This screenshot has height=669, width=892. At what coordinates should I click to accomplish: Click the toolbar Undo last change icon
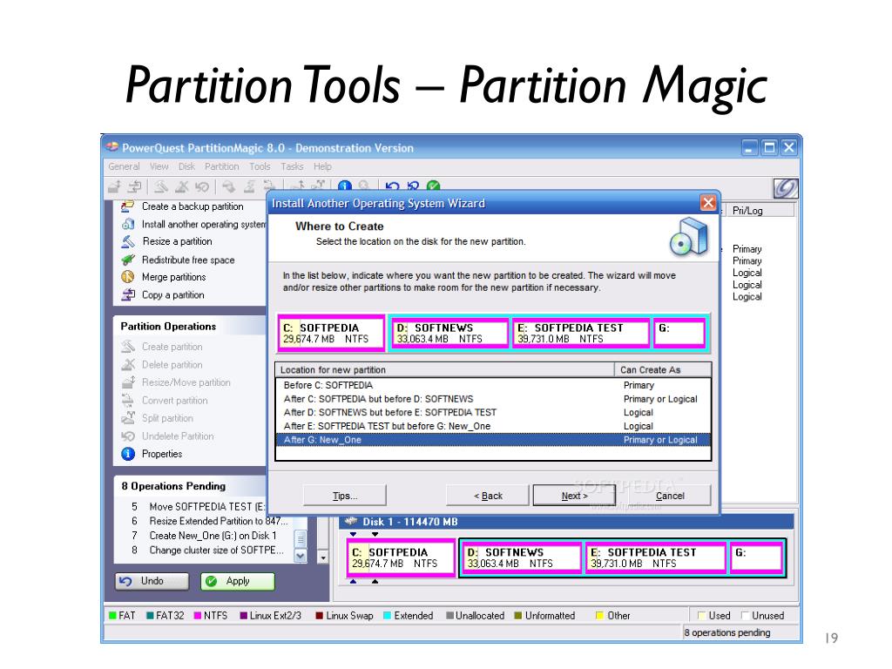point(392,186)
